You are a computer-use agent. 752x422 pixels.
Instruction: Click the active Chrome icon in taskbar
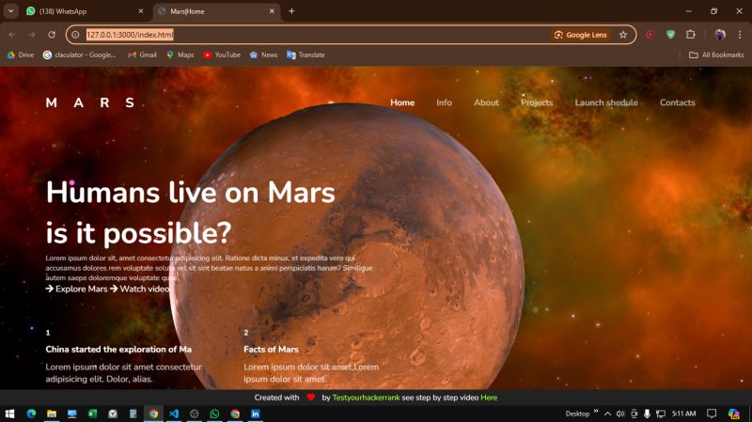[153, 414]
